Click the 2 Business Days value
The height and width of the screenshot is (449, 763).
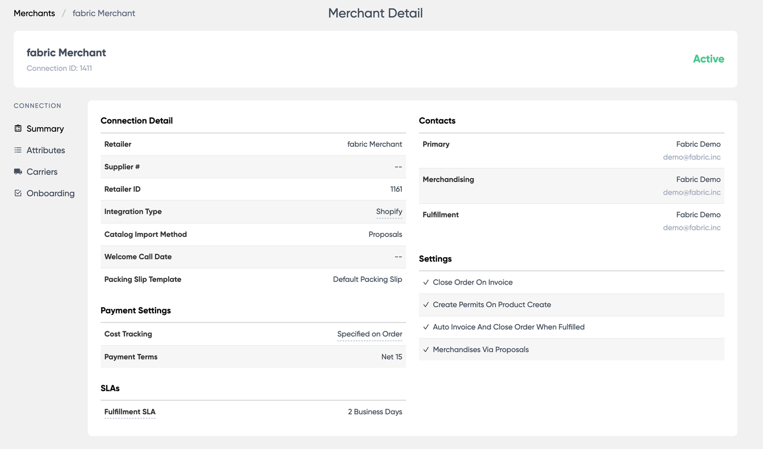tap(375, 412)
